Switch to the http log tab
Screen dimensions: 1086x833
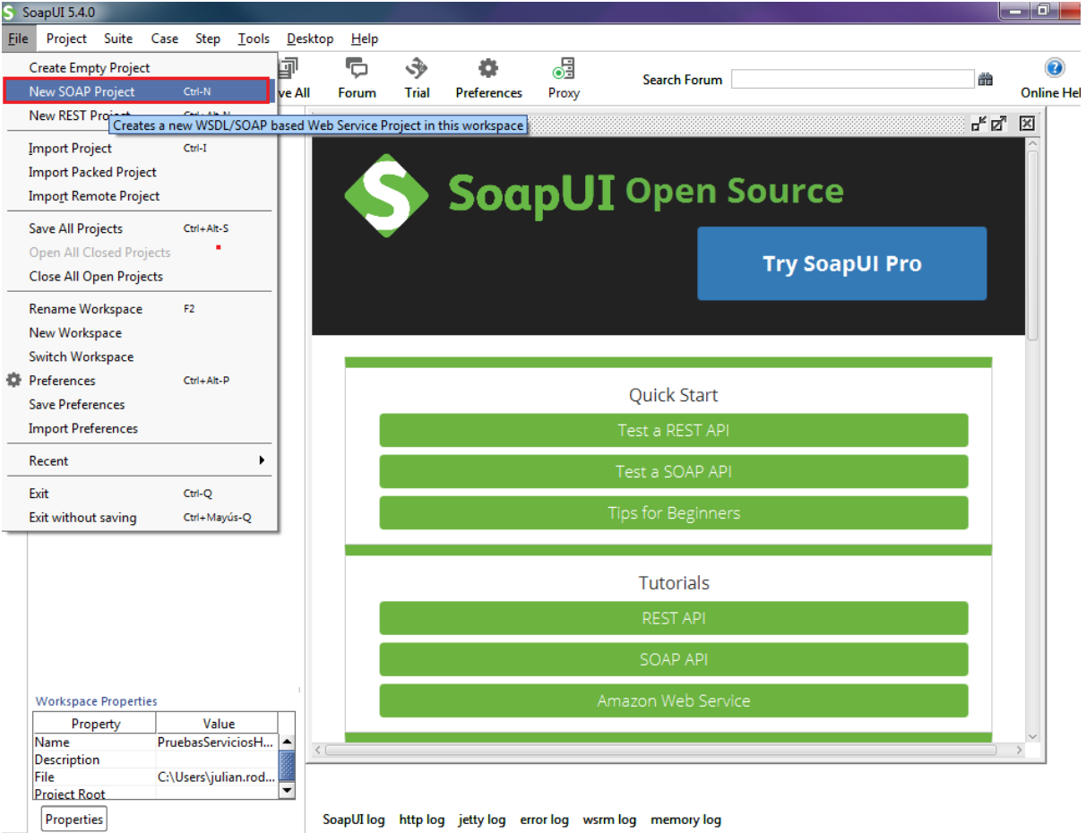[x=421, y=820]
